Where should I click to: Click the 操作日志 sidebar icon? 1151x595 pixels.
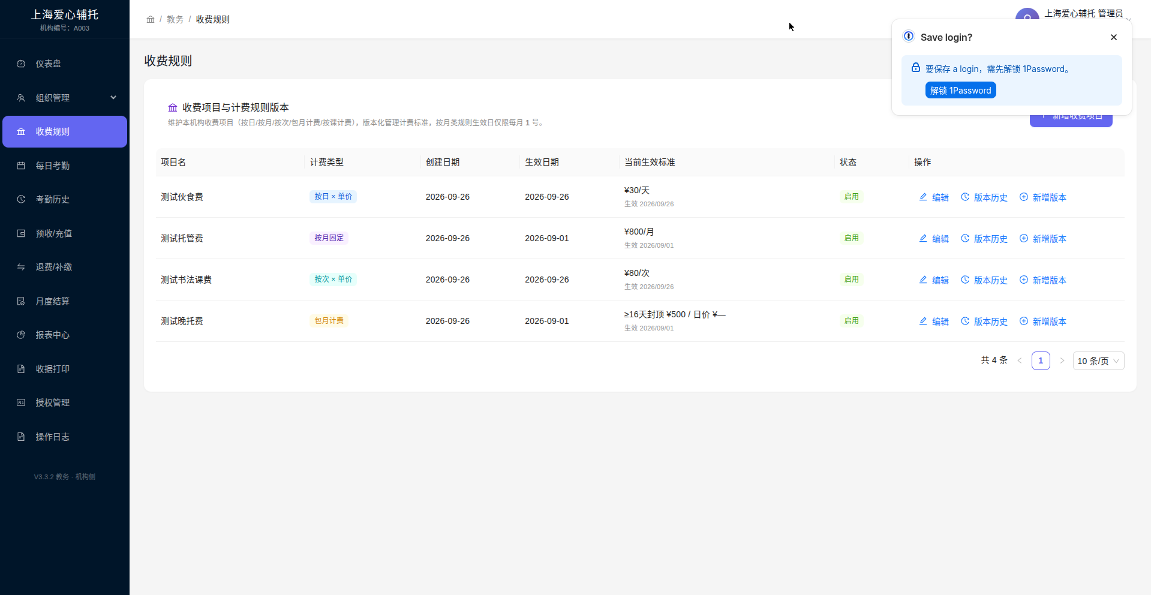[x=21, y=437]
